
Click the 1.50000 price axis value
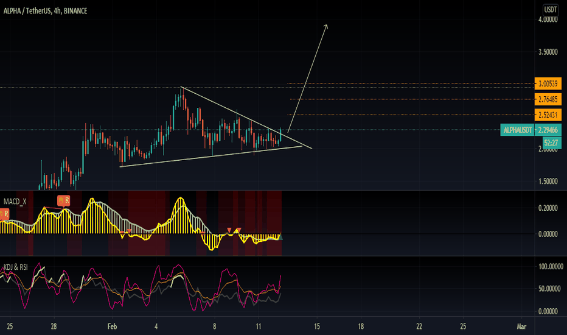coord(548,181)
